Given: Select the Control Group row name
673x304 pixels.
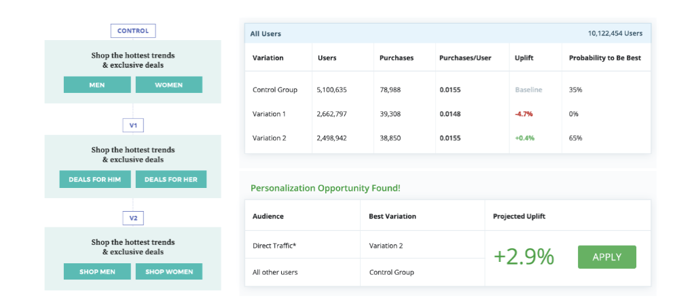Looking at the screenshot, I should (x=274, y=90).
